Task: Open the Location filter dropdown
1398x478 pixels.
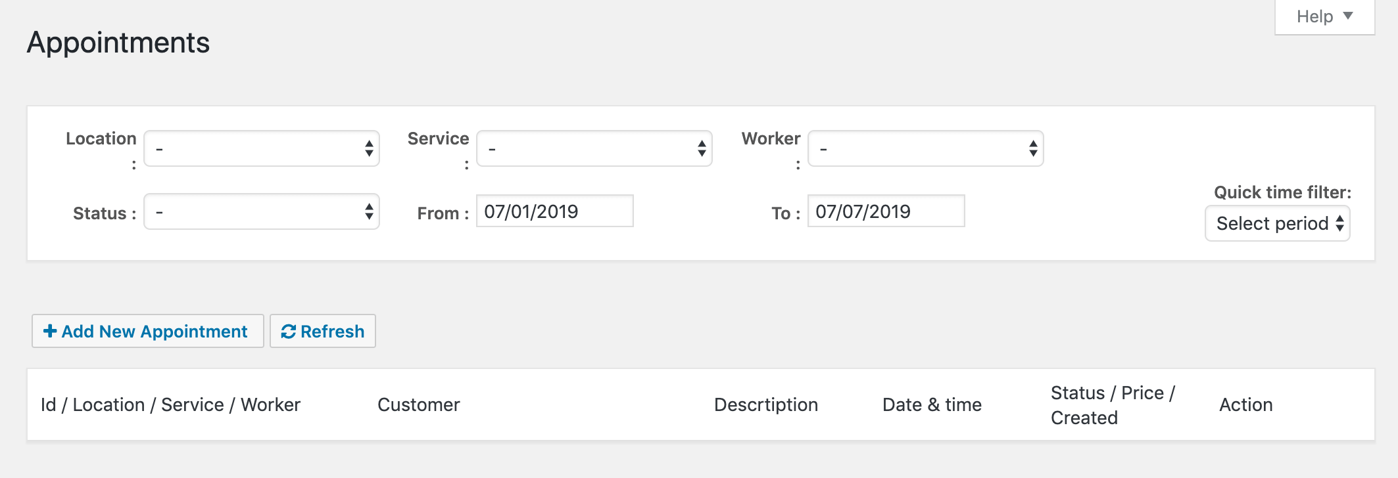Action: click(261, 149)
